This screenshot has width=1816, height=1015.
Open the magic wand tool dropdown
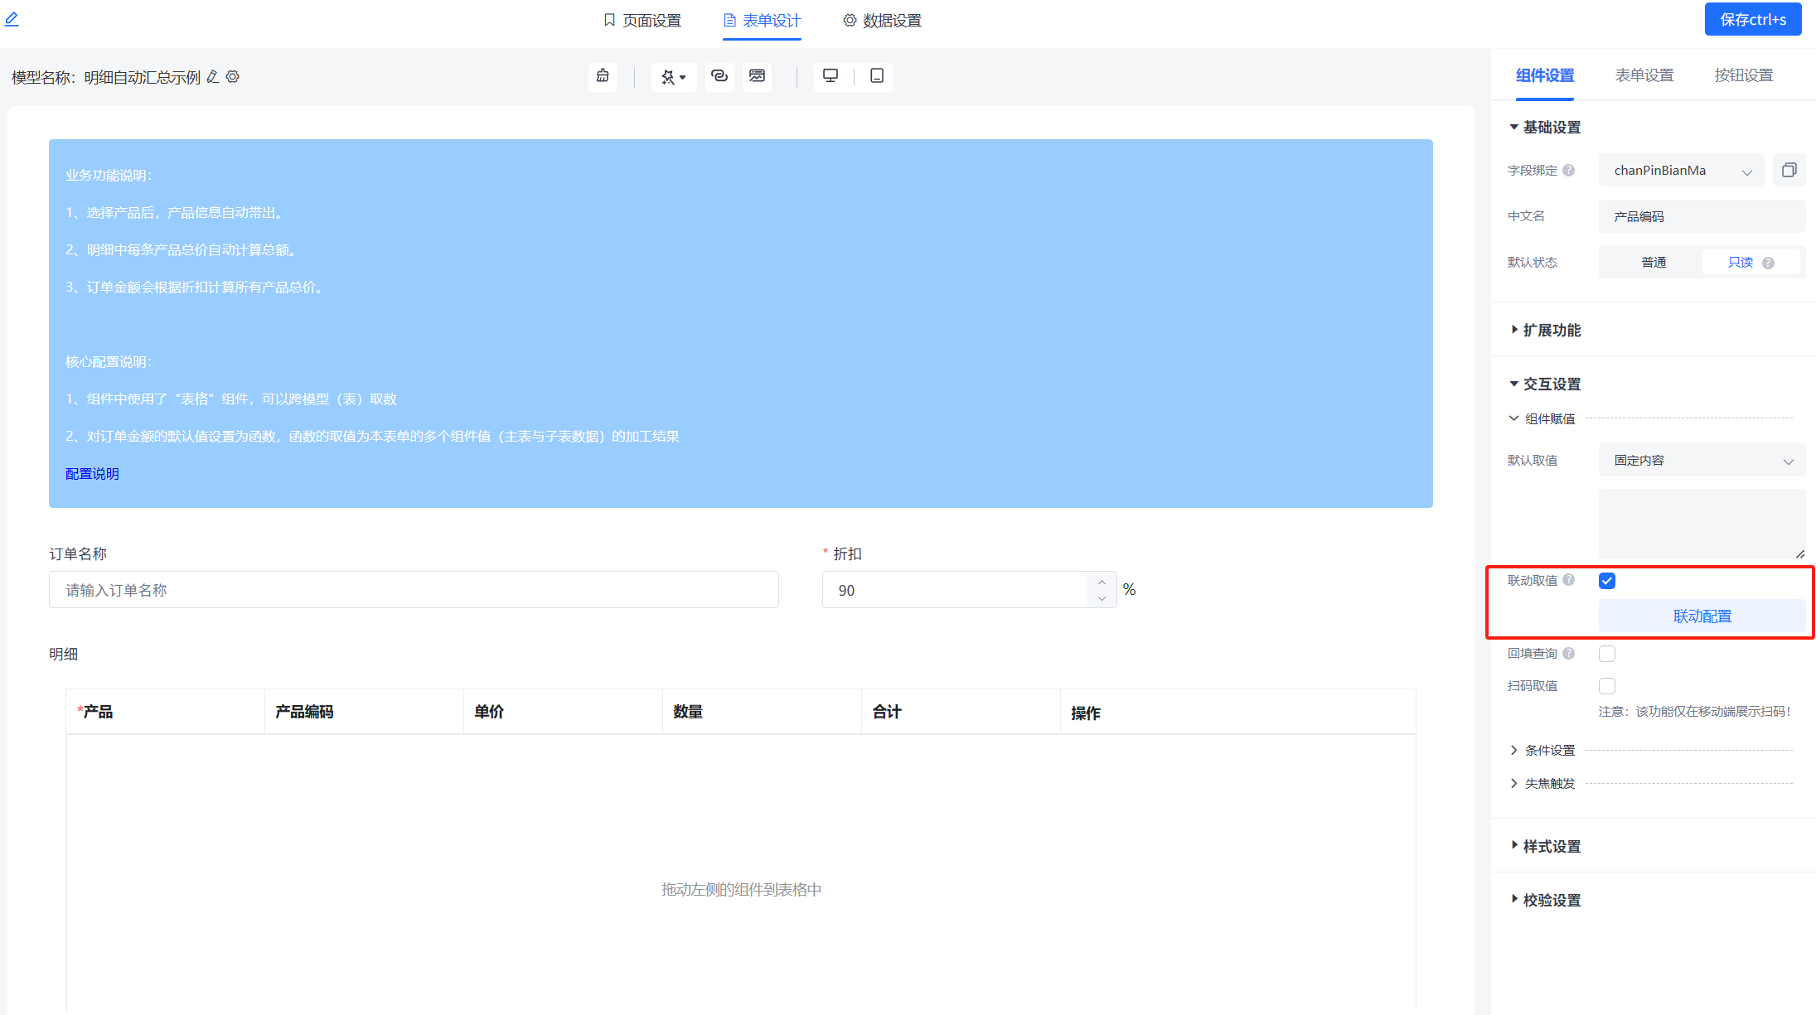673,76
